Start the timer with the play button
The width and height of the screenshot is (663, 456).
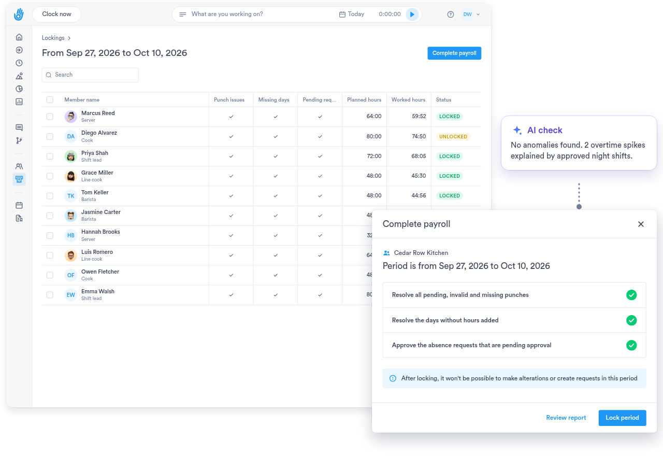[412, 15]
